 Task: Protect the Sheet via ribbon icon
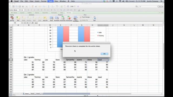coord(51,18)
